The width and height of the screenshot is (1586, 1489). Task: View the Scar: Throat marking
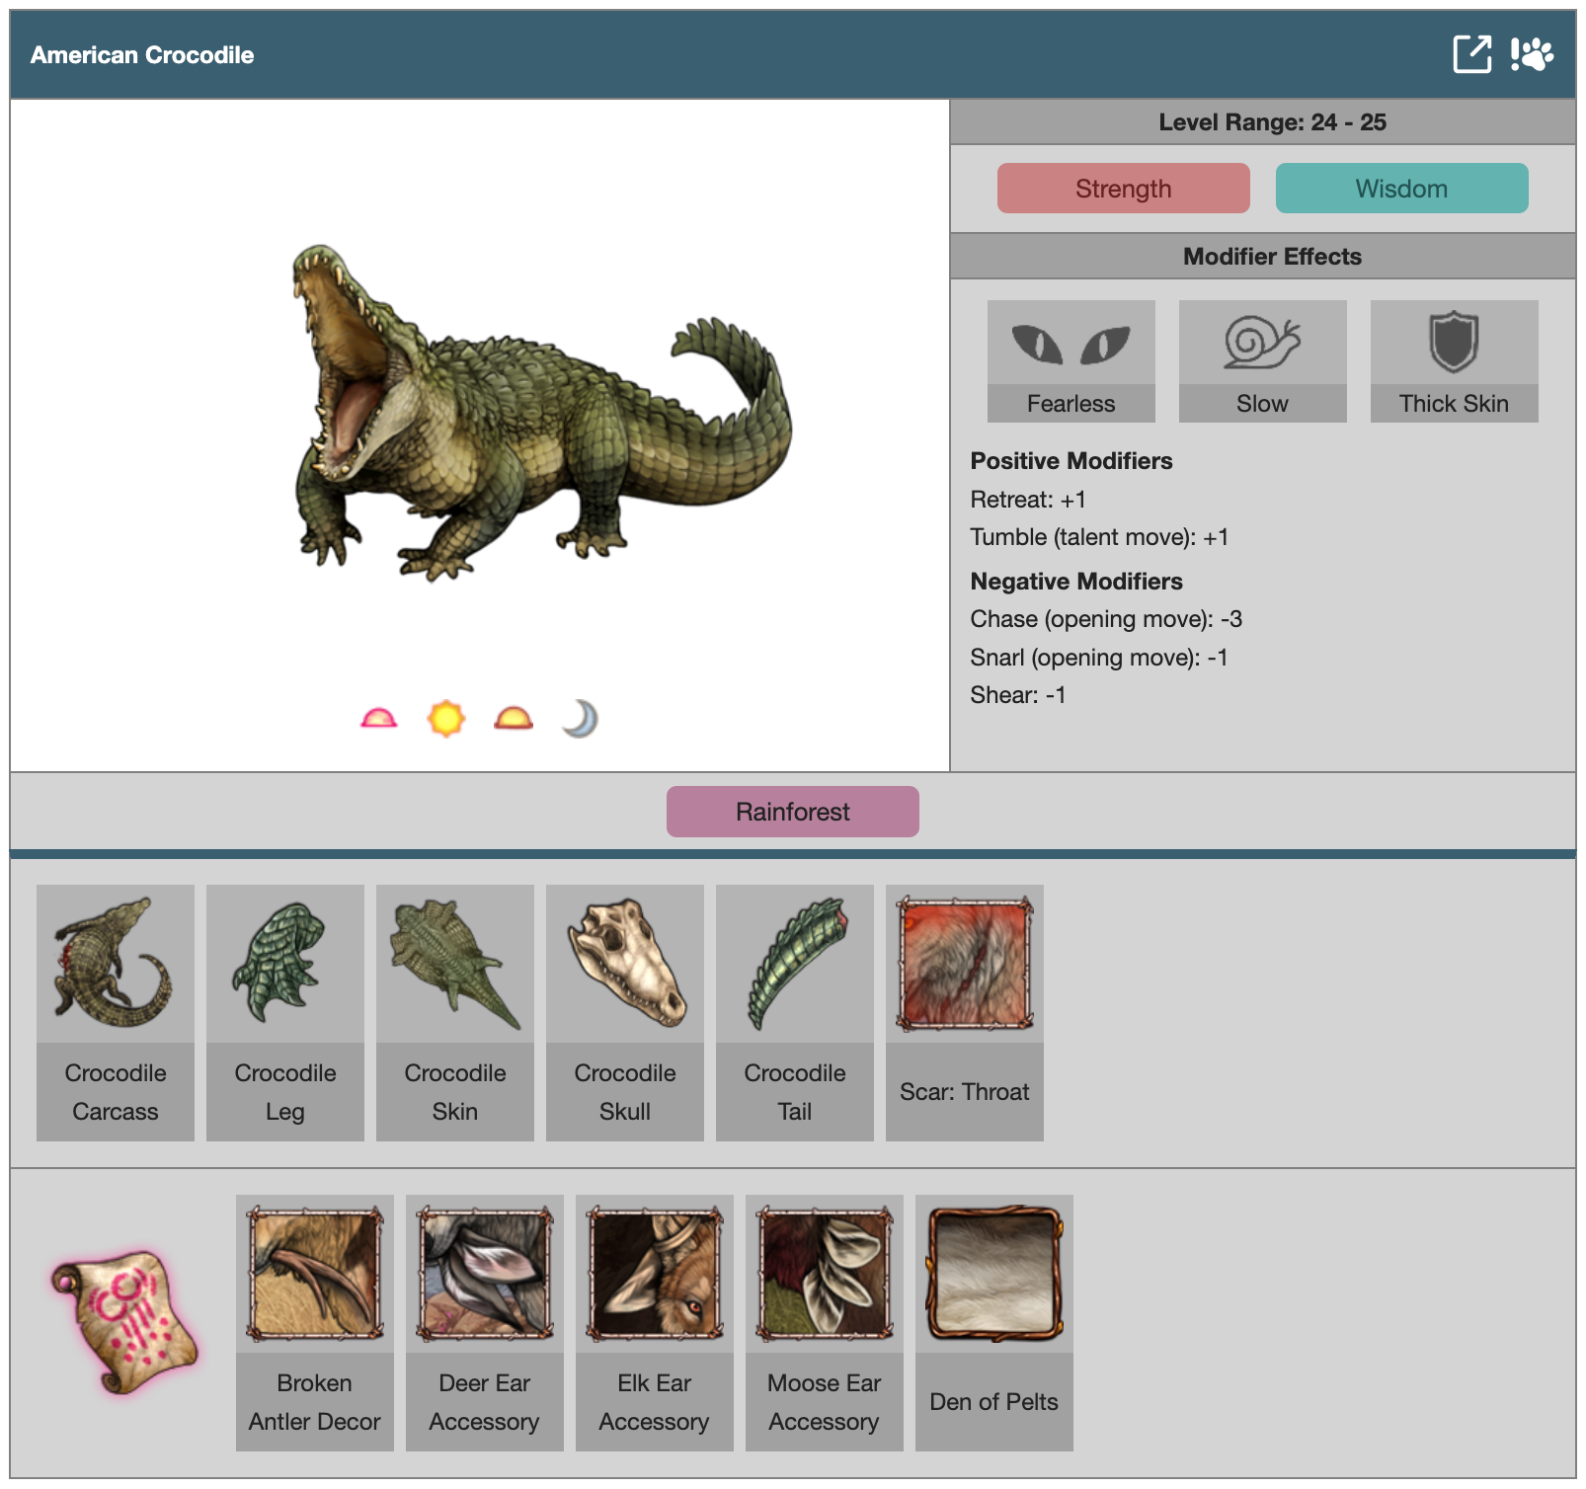(x=965, y=1012)
